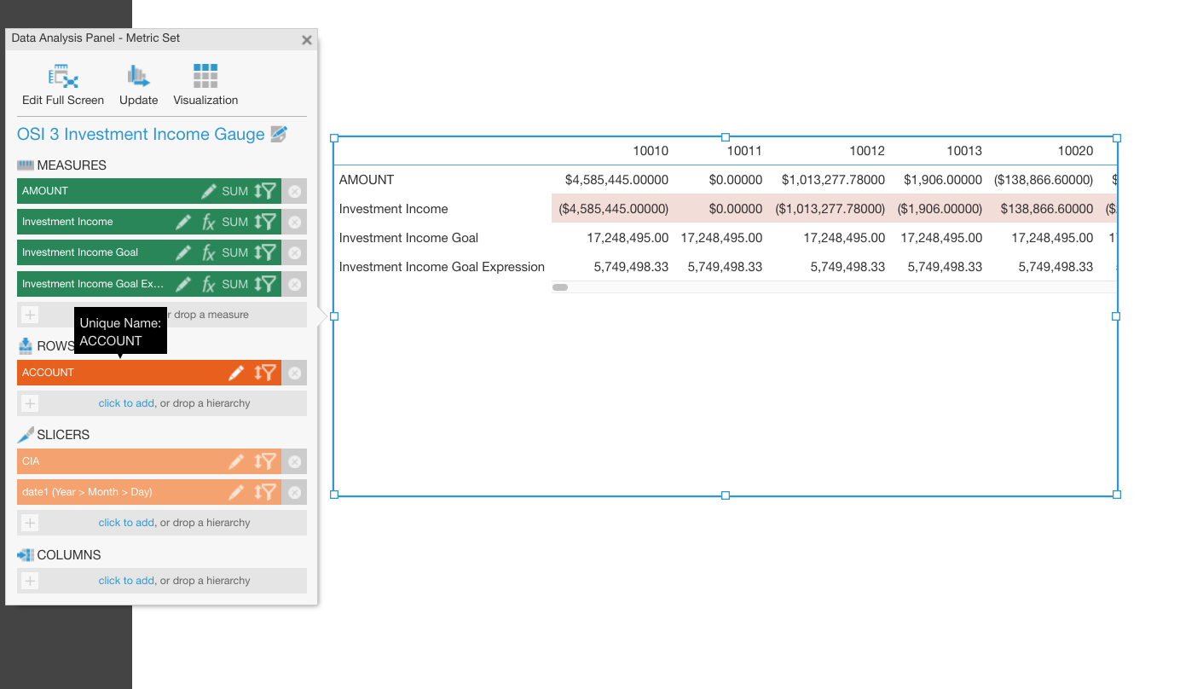Open SUM aggregator on Investment Income Goal Expression
Viewport: 1180px width, 689px height.
(x=234, y=284)
